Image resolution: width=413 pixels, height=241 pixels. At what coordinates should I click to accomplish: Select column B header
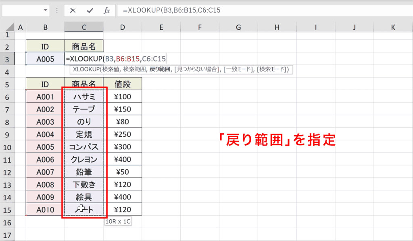pyautogui.click(x=45, y=27)
